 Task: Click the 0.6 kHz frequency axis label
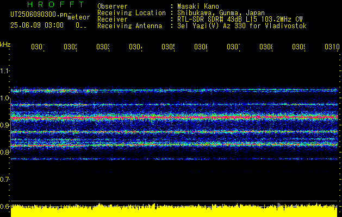pos(4,206)
